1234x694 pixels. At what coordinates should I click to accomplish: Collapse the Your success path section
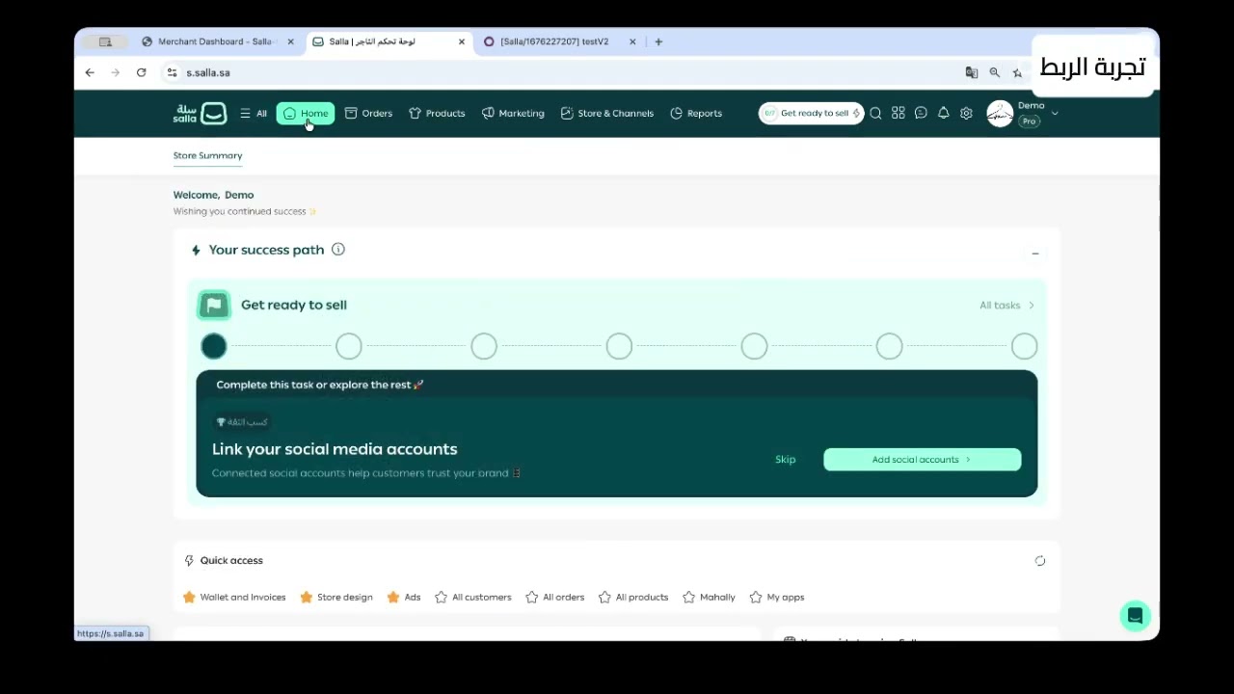click(1035, 254)
